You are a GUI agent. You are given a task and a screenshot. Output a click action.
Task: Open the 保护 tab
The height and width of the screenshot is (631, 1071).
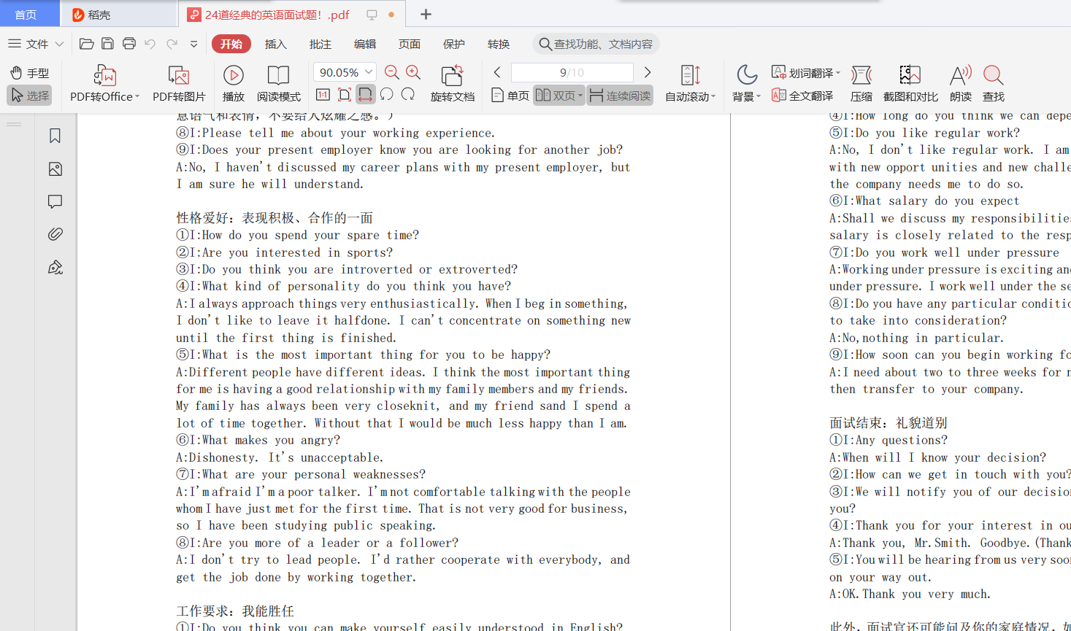[x=454, y=44]
